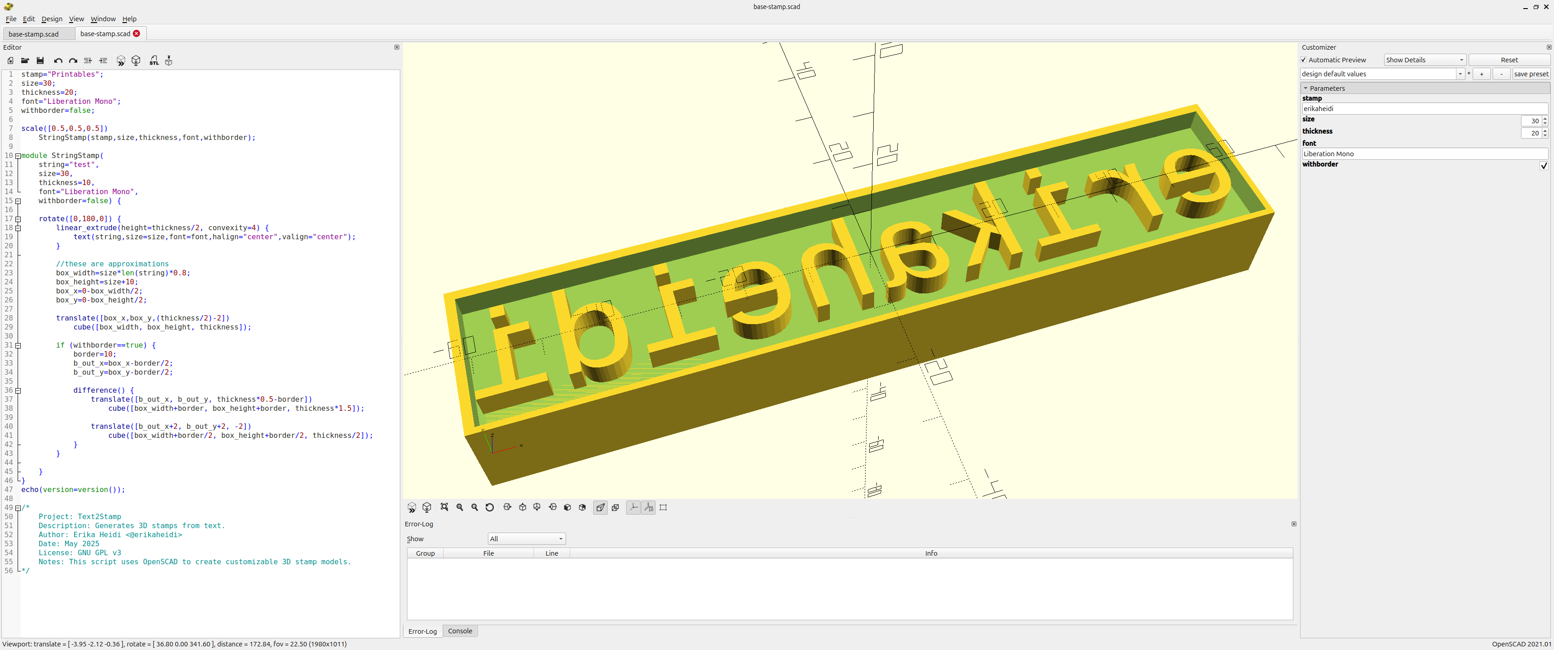Click the Open file folder icon
Viewport: 1554px width, 650px height.
pyautogui.click(x=25, y=60)
